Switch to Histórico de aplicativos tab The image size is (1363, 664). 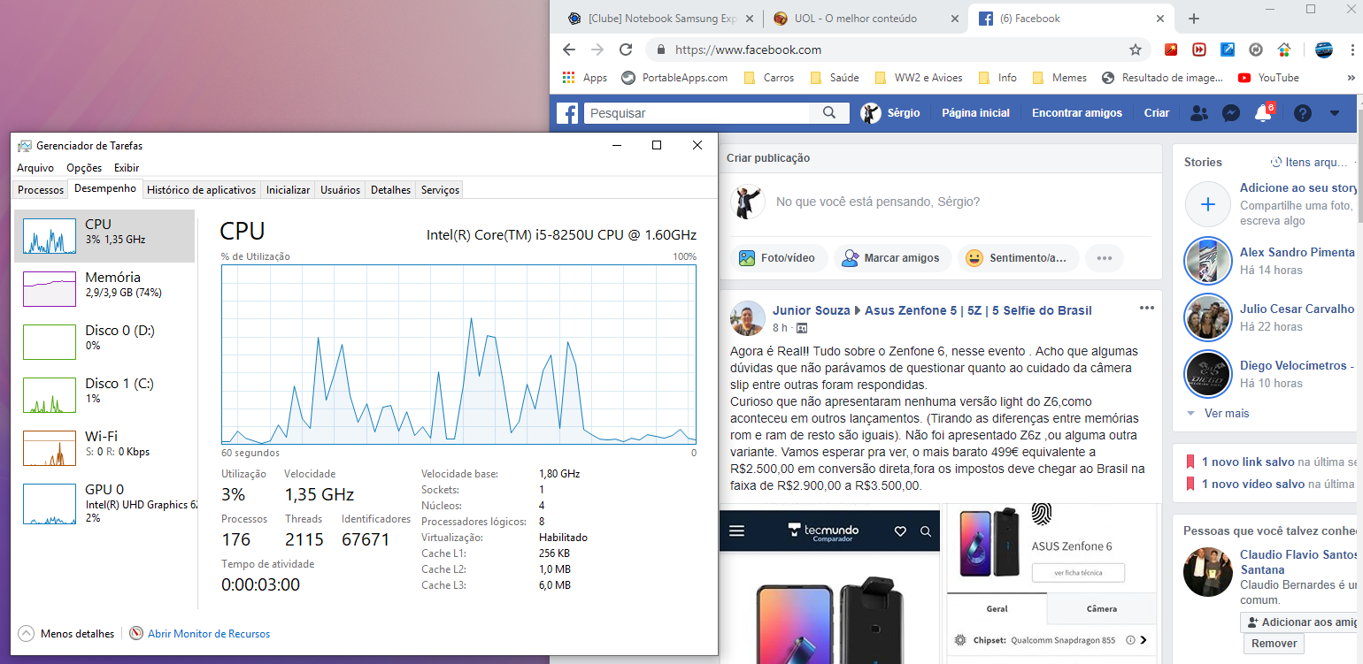tap(202, 190)
